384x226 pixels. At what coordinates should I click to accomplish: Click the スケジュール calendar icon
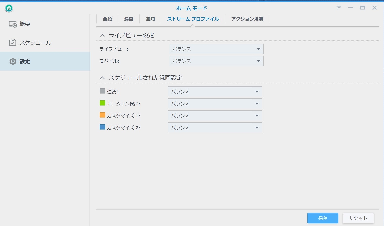[x=13, y=43]
